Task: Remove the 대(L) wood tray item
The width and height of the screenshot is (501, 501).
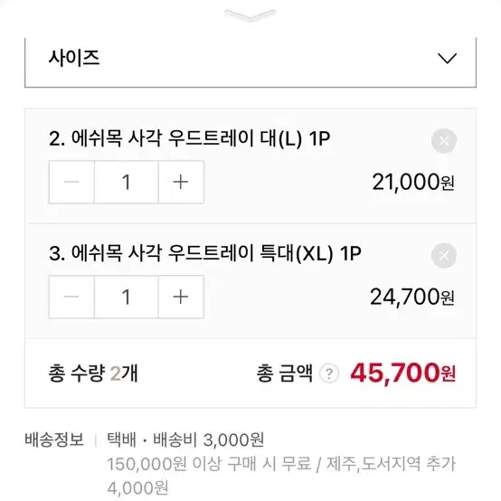Action: point(444,140)
